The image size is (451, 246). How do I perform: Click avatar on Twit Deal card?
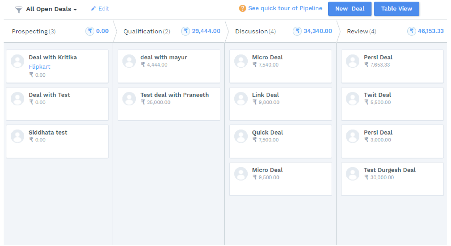352,99
